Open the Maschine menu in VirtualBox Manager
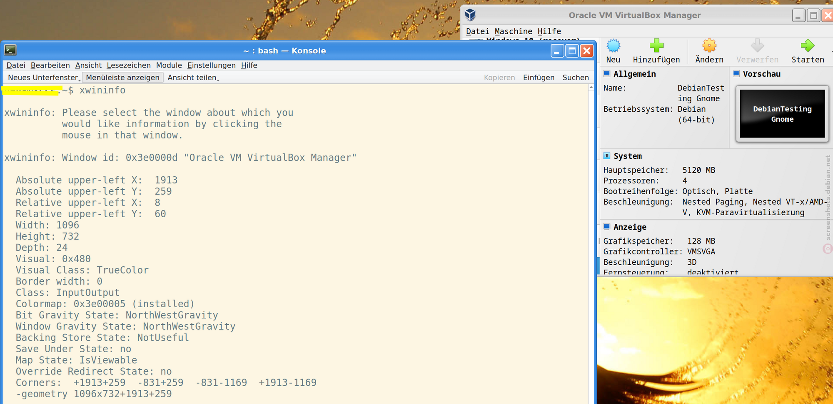The image size is (833, 404). tap(514, 31)
